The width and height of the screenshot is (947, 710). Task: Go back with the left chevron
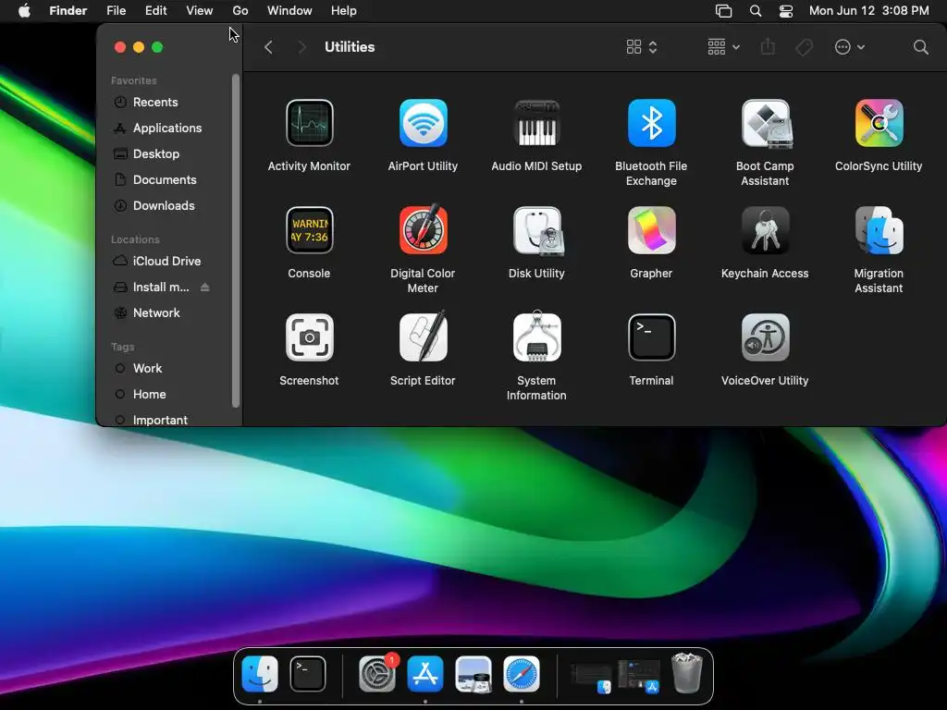pos(269,47)
